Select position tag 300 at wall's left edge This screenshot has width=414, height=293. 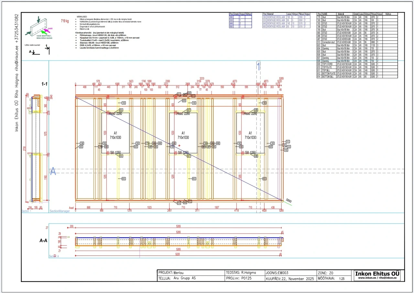pyautogui.click(x=81, y=147)
